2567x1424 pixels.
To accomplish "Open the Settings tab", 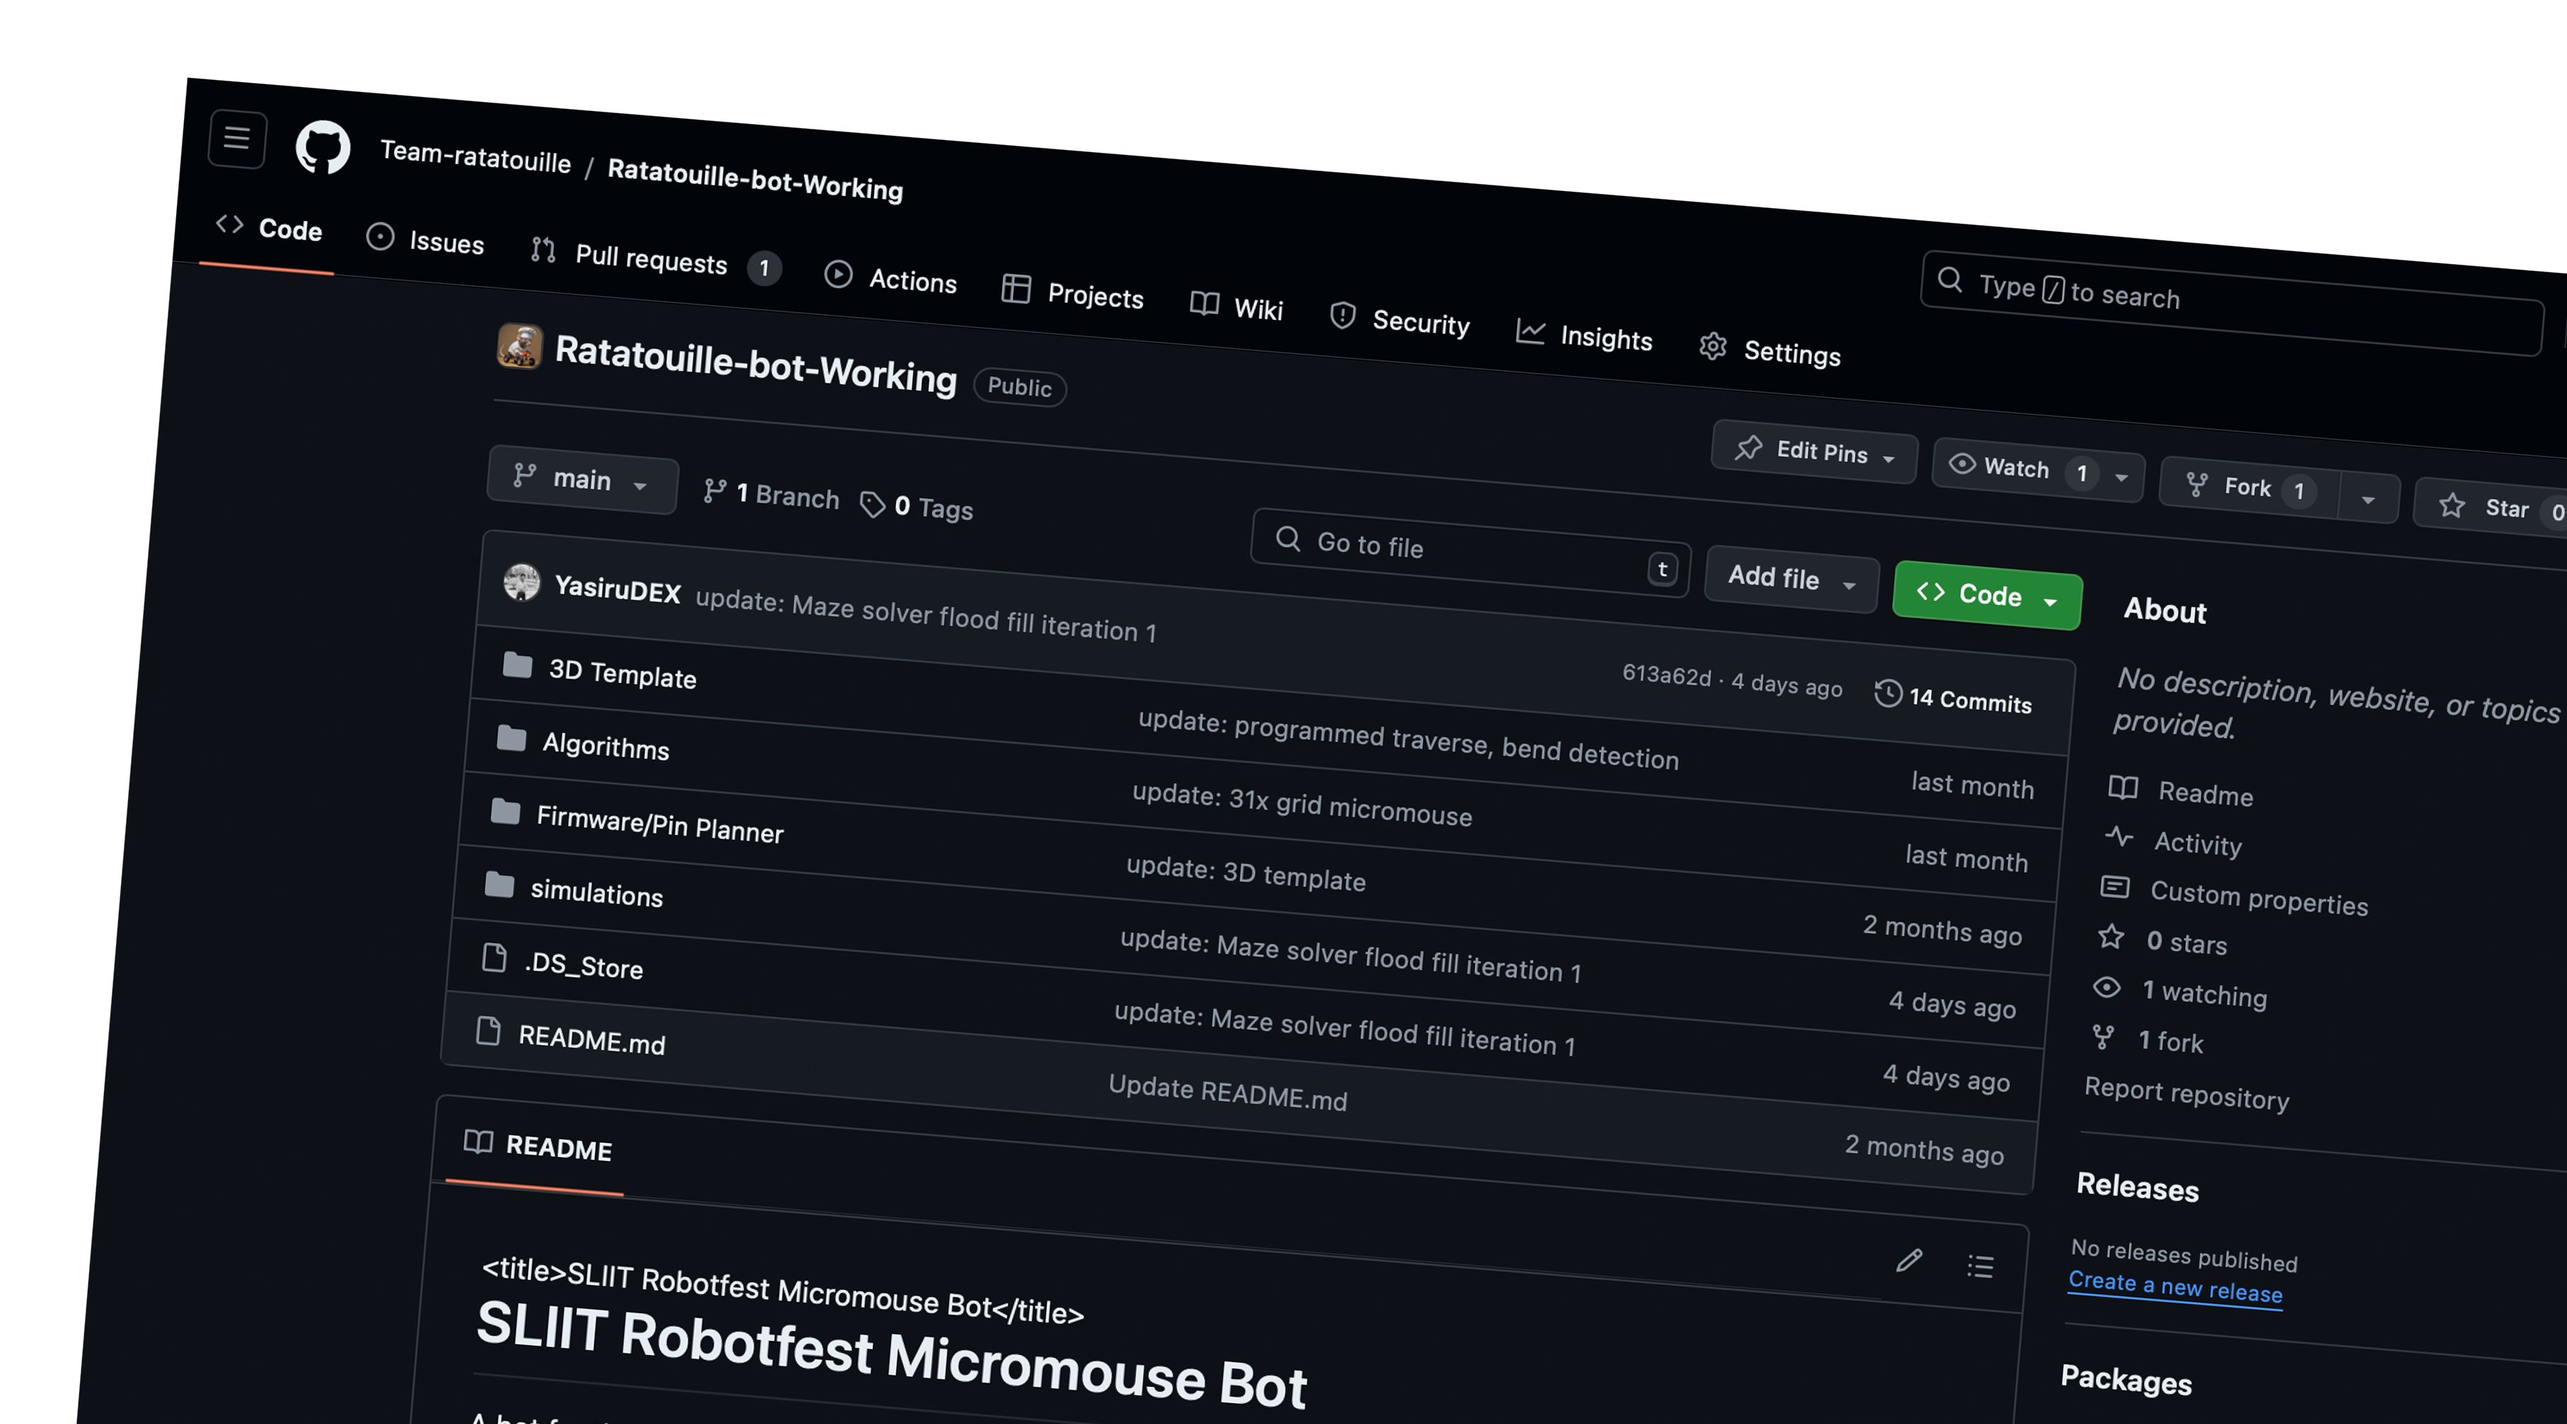I will (1771, 351).
